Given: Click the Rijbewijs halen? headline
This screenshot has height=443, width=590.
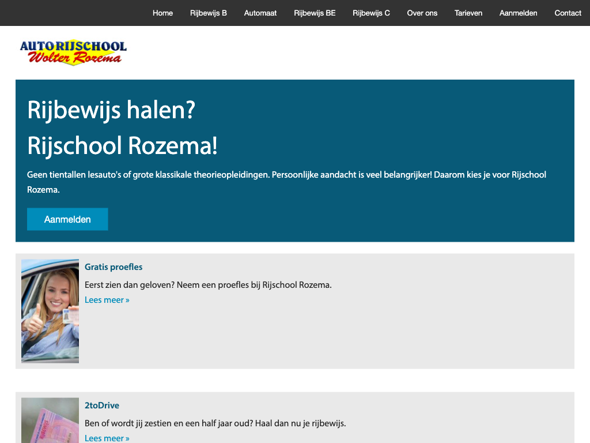Looking at the screenshot, I should click(111, 110).
